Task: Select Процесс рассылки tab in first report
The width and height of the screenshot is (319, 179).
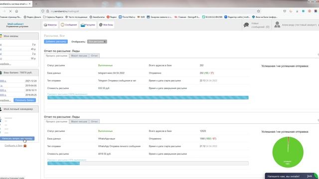Action: (x=56, y=56)
